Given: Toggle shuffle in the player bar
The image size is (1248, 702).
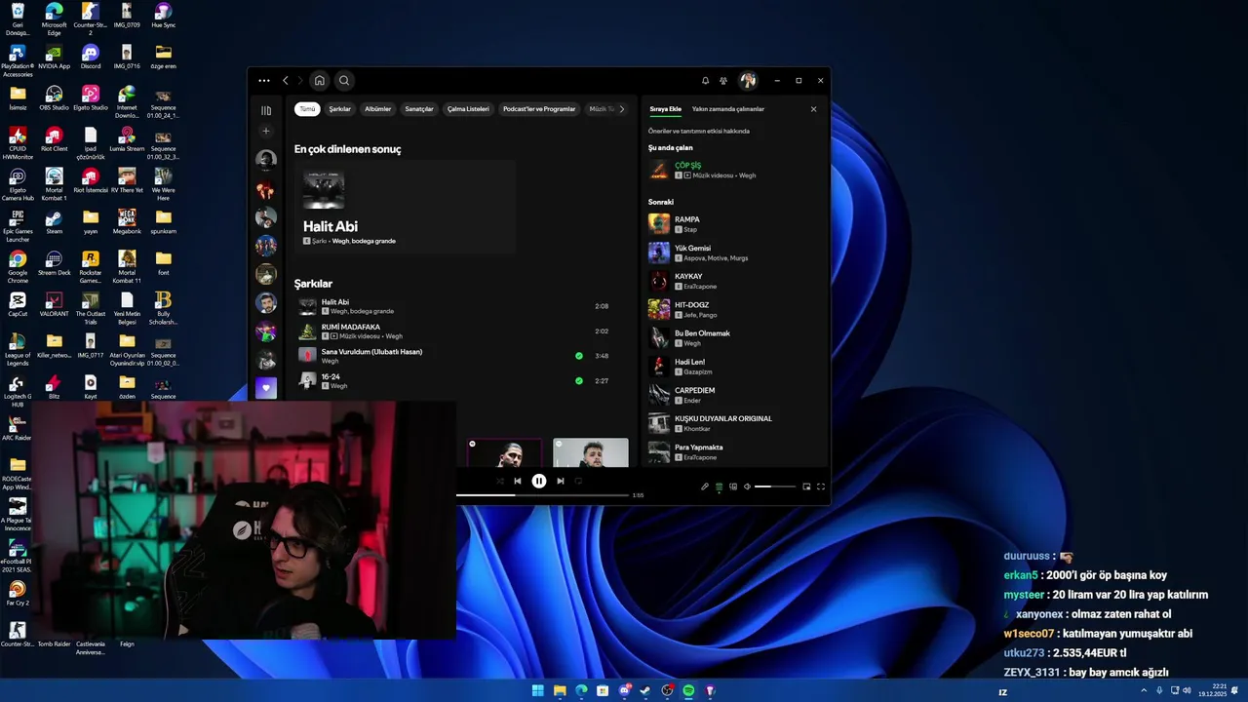Looking at the screenshot, I should coord(499,481).
